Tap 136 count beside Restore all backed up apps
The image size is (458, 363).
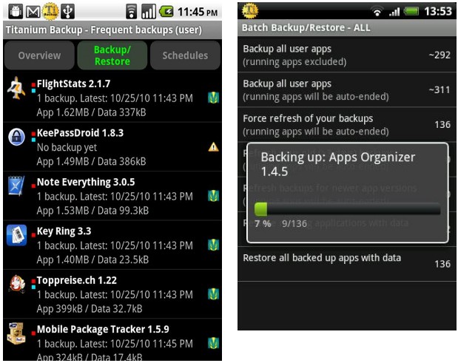(x=442, y=264)
